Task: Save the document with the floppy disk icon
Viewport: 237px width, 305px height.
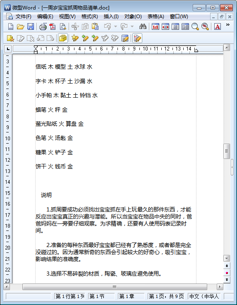Action: 31,26
